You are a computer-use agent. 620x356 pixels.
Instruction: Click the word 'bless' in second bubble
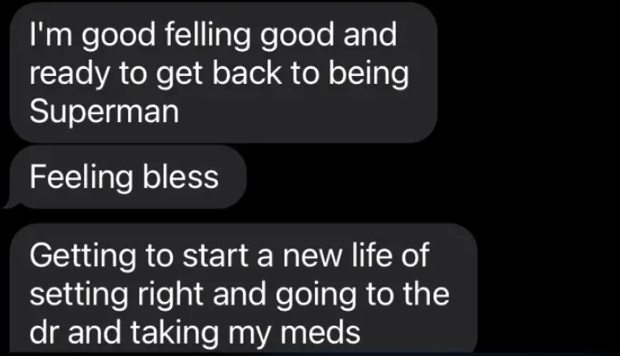[180, 176]
